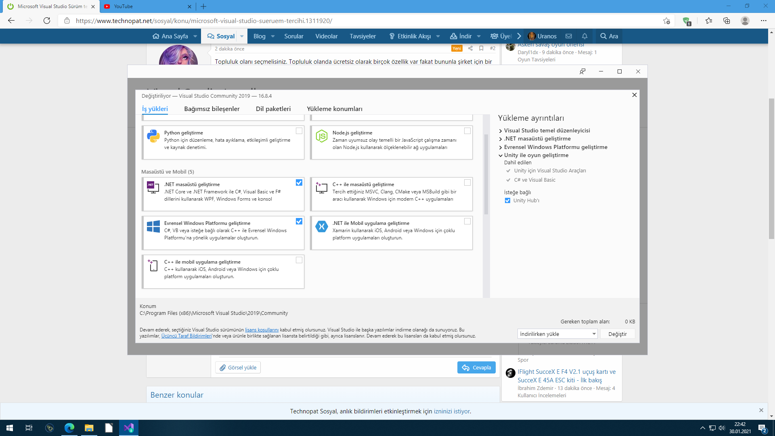Open the lisans koşullarını link

[262, 330]
